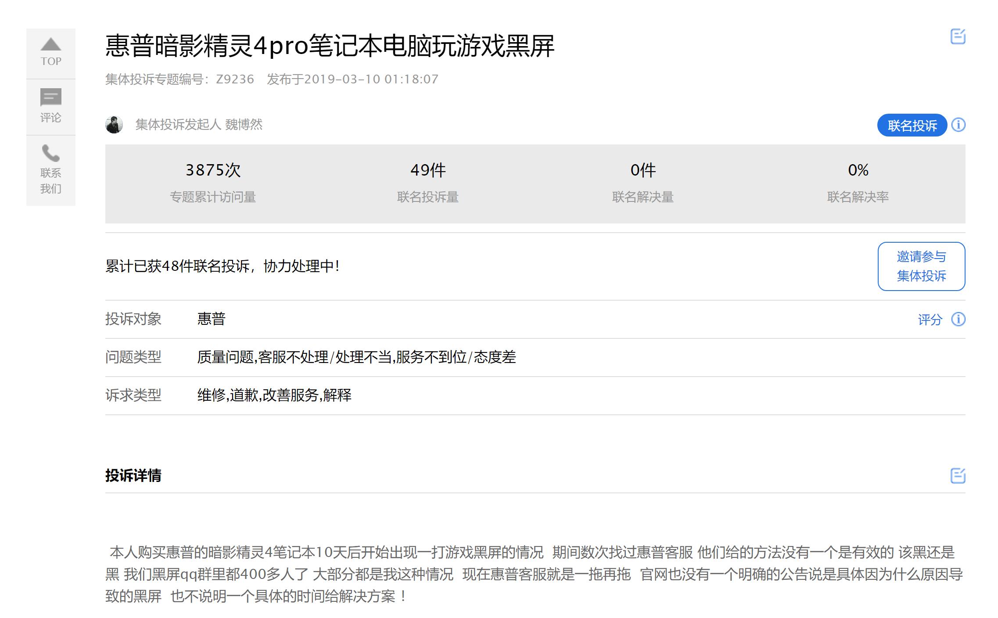998x618 pixels.
Task: Click the info icon beside 评分
Action: coord(958,320)
